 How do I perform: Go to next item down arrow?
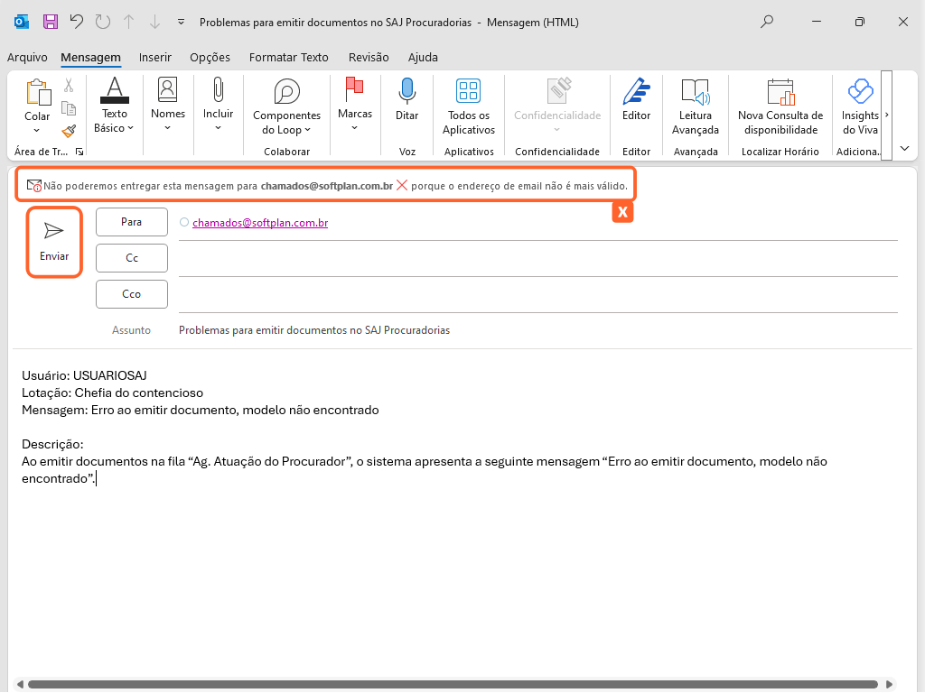click(x=154, y=22)
